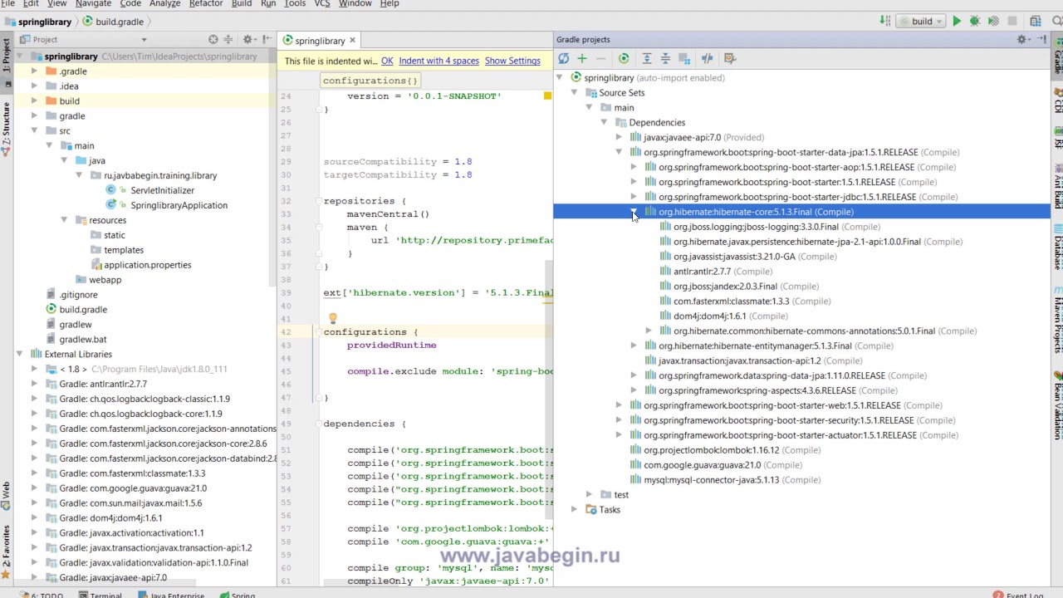
Task: Expand all nodes in Gradle projects toolbar
Action: [647, 58]
